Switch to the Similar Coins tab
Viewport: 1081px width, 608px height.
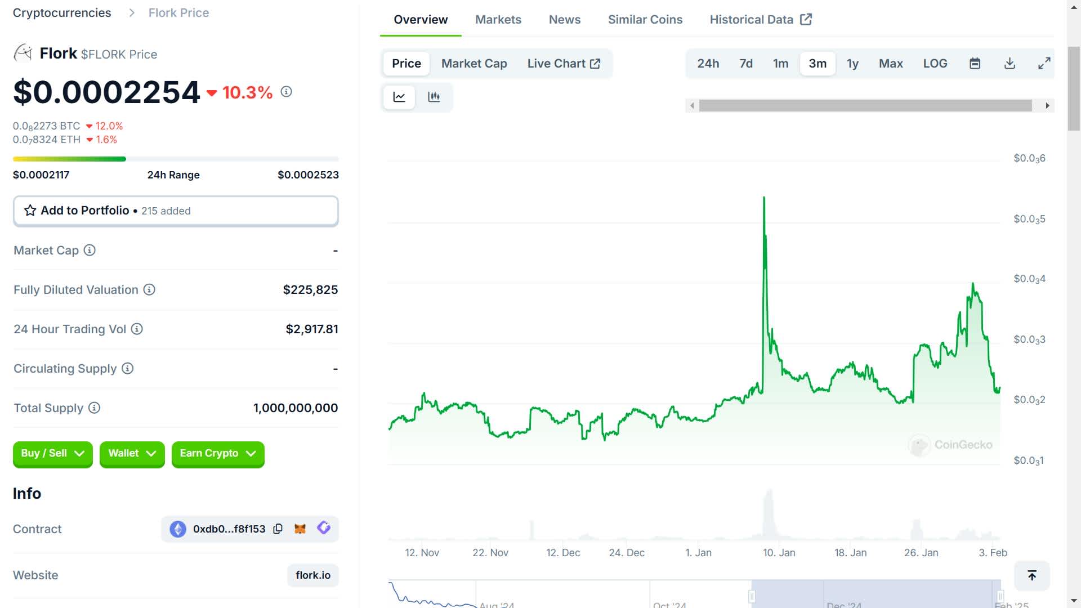(x=645, y=20)
